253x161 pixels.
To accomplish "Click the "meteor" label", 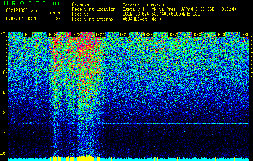I will (57, 12).
